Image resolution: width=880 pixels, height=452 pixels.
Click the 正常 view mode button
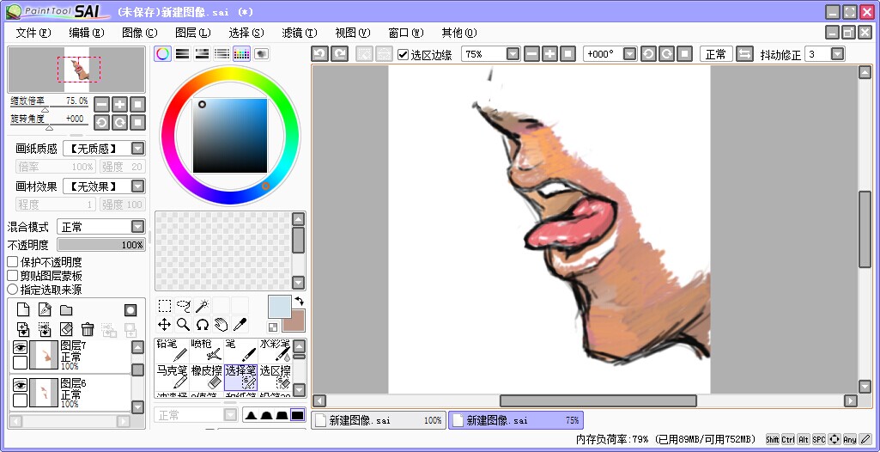(716, 54)
